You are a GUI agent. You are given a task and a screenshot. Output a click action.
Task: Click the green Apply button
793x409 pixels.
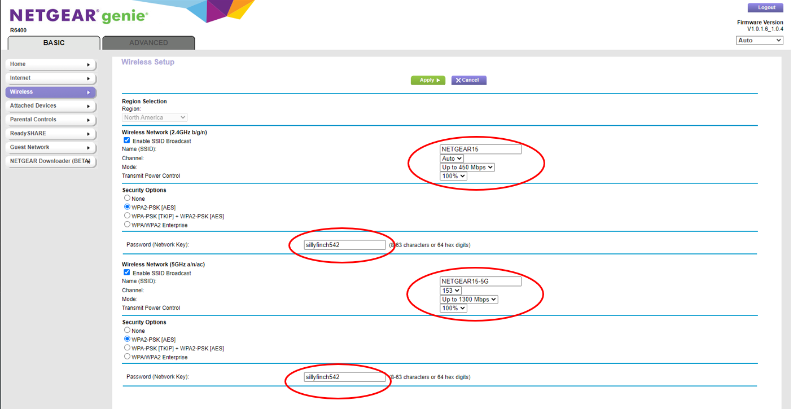pyautogui.click(x=428, y=80)
